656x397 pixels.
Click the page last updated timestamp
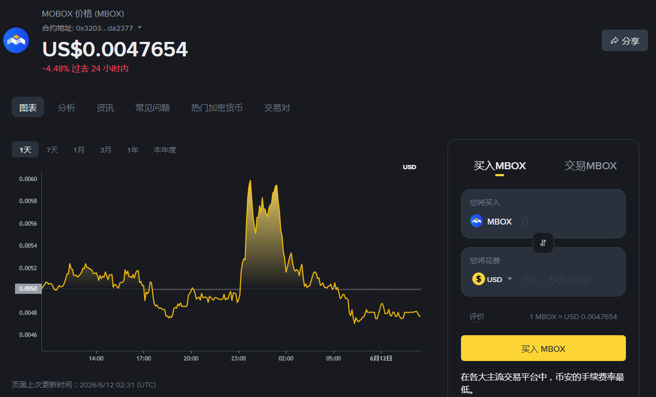(x=84, y=385)
